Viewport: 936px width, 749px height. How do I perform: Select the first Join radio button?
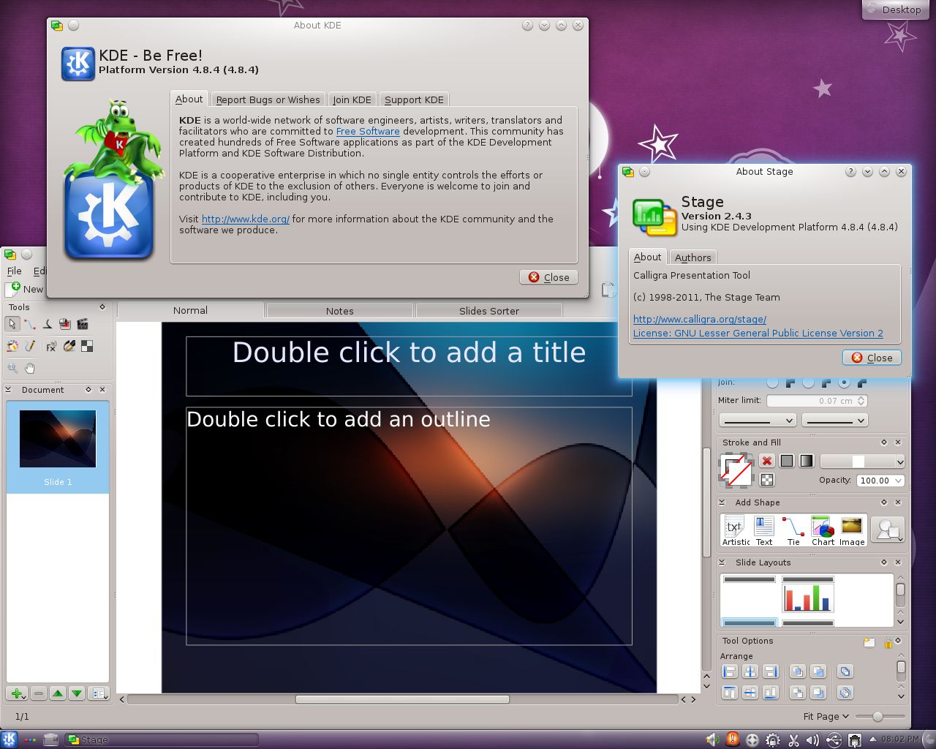click(772, 383)
